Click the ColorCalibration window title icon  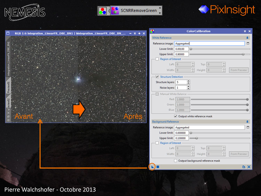(152, 31)
